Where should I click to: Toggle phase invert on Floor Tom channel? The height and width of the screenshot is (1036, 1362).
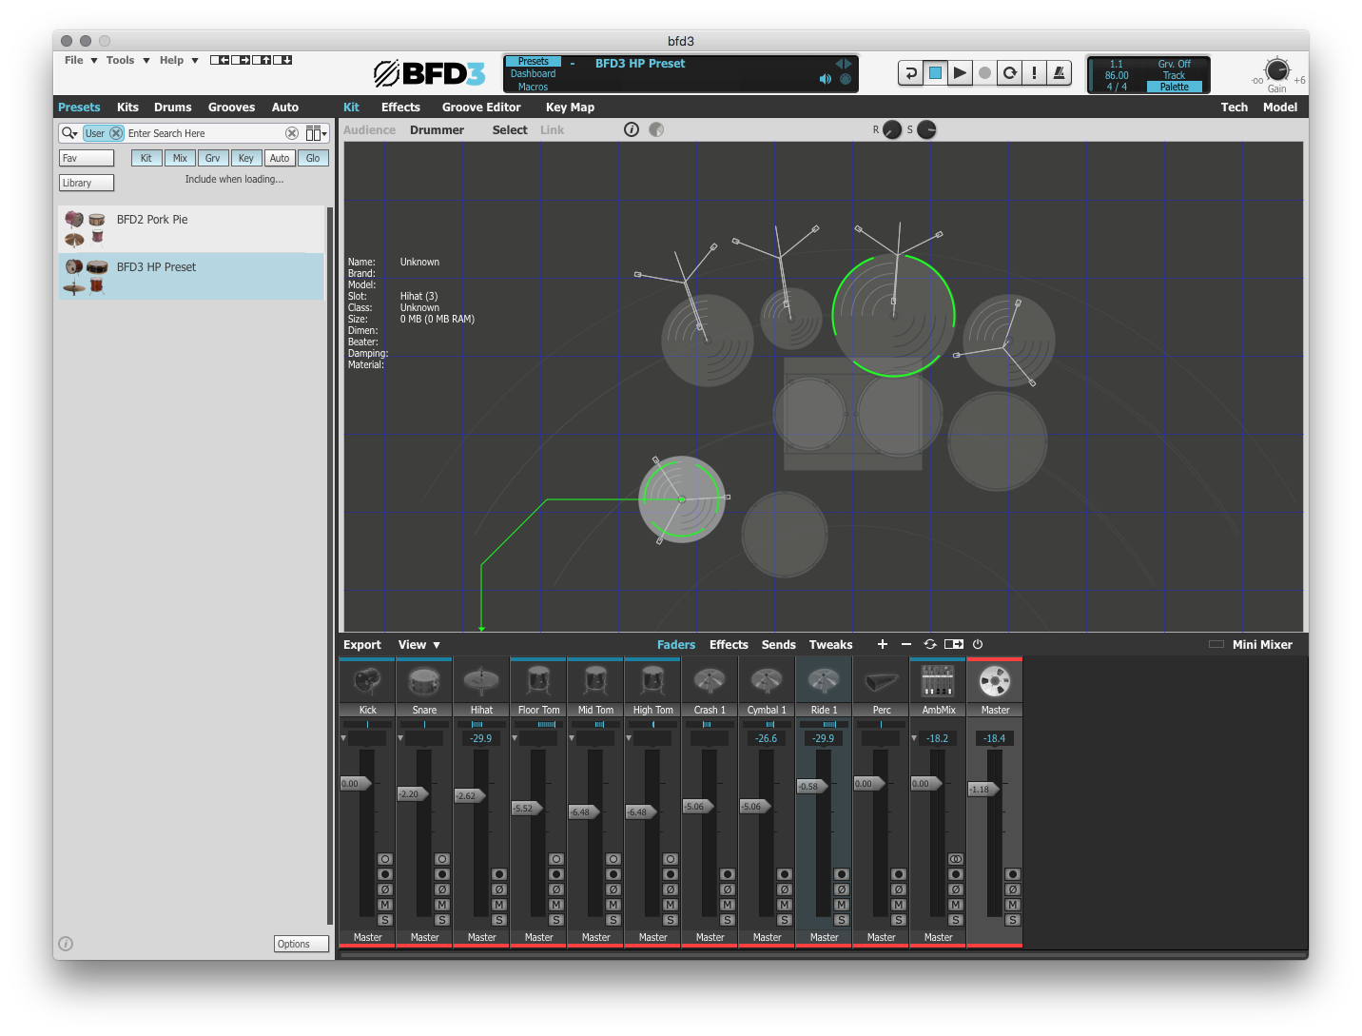tap(556, 889)
